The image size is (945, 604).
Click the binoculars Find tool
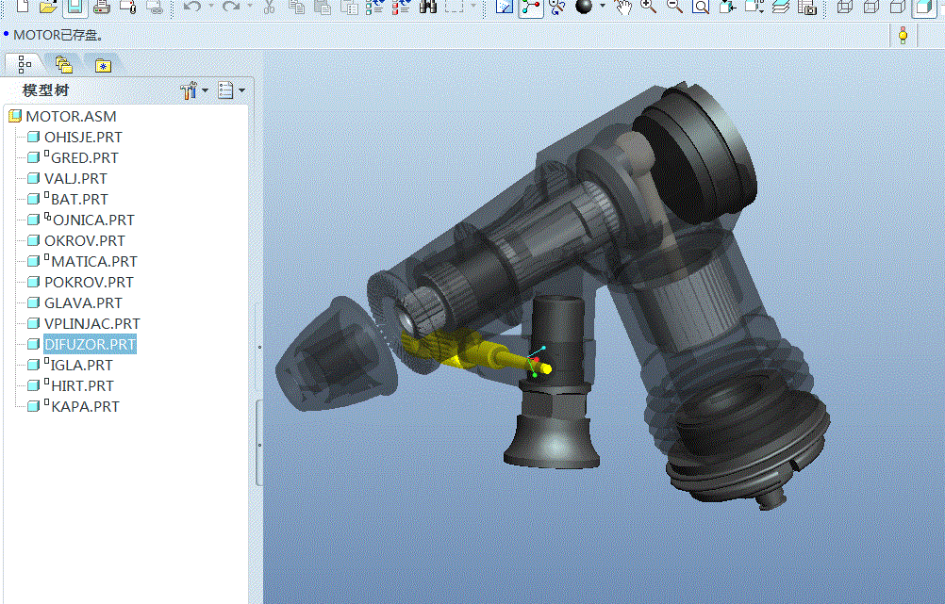(428, 8)
